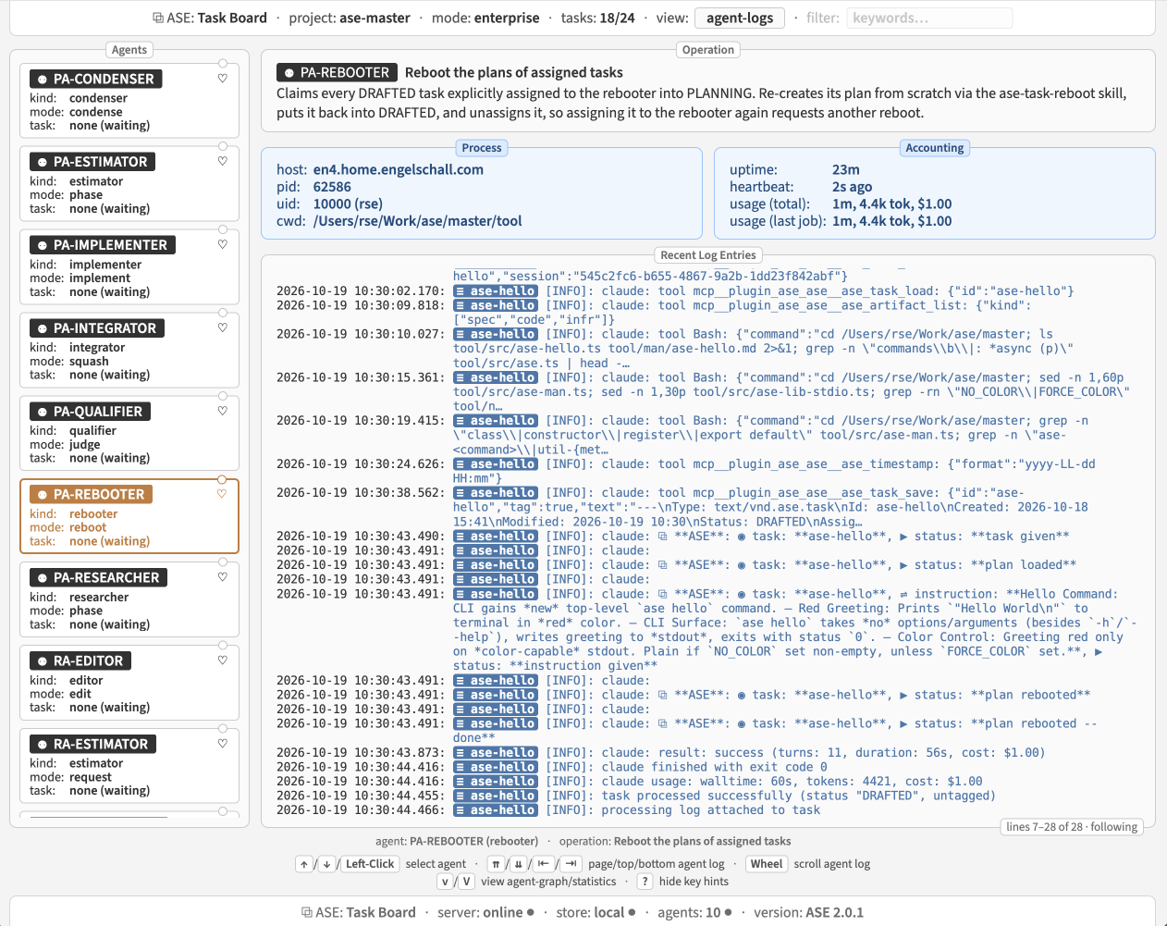This screenshot has height=926, width=1167.
Task: Click the up-arrow key hint icon
Action: coord(304,864)
